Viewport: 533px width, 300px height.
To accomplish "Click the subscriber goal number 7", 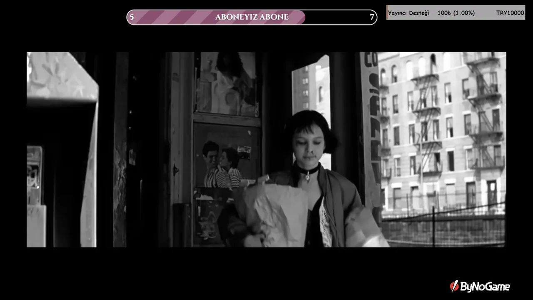I will pyautogui.click(x=372, y=17).
